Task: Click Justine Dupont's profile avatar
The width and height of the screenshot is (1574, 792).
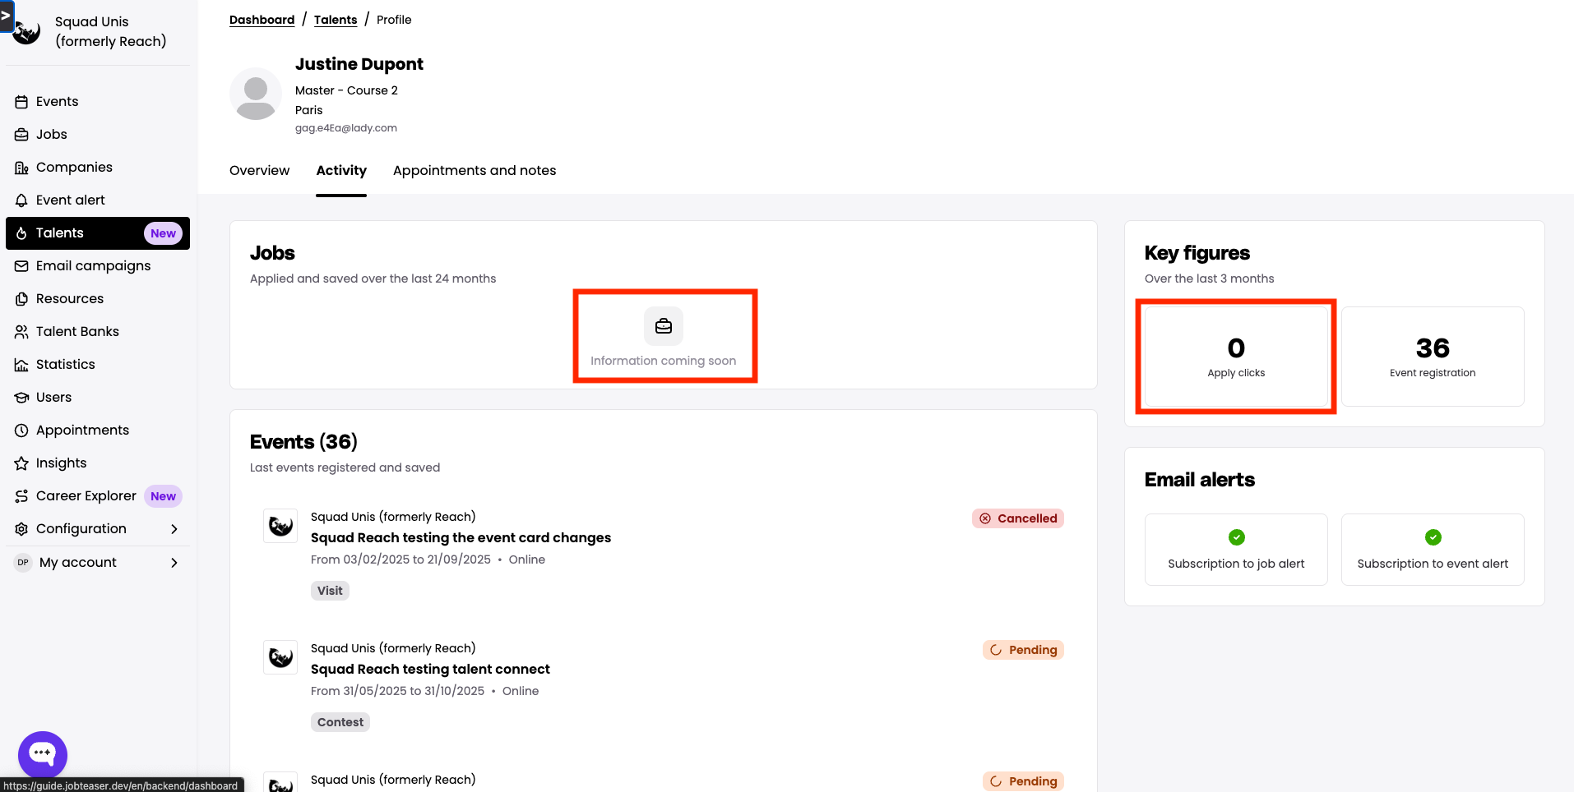Action: click(256, 94)
